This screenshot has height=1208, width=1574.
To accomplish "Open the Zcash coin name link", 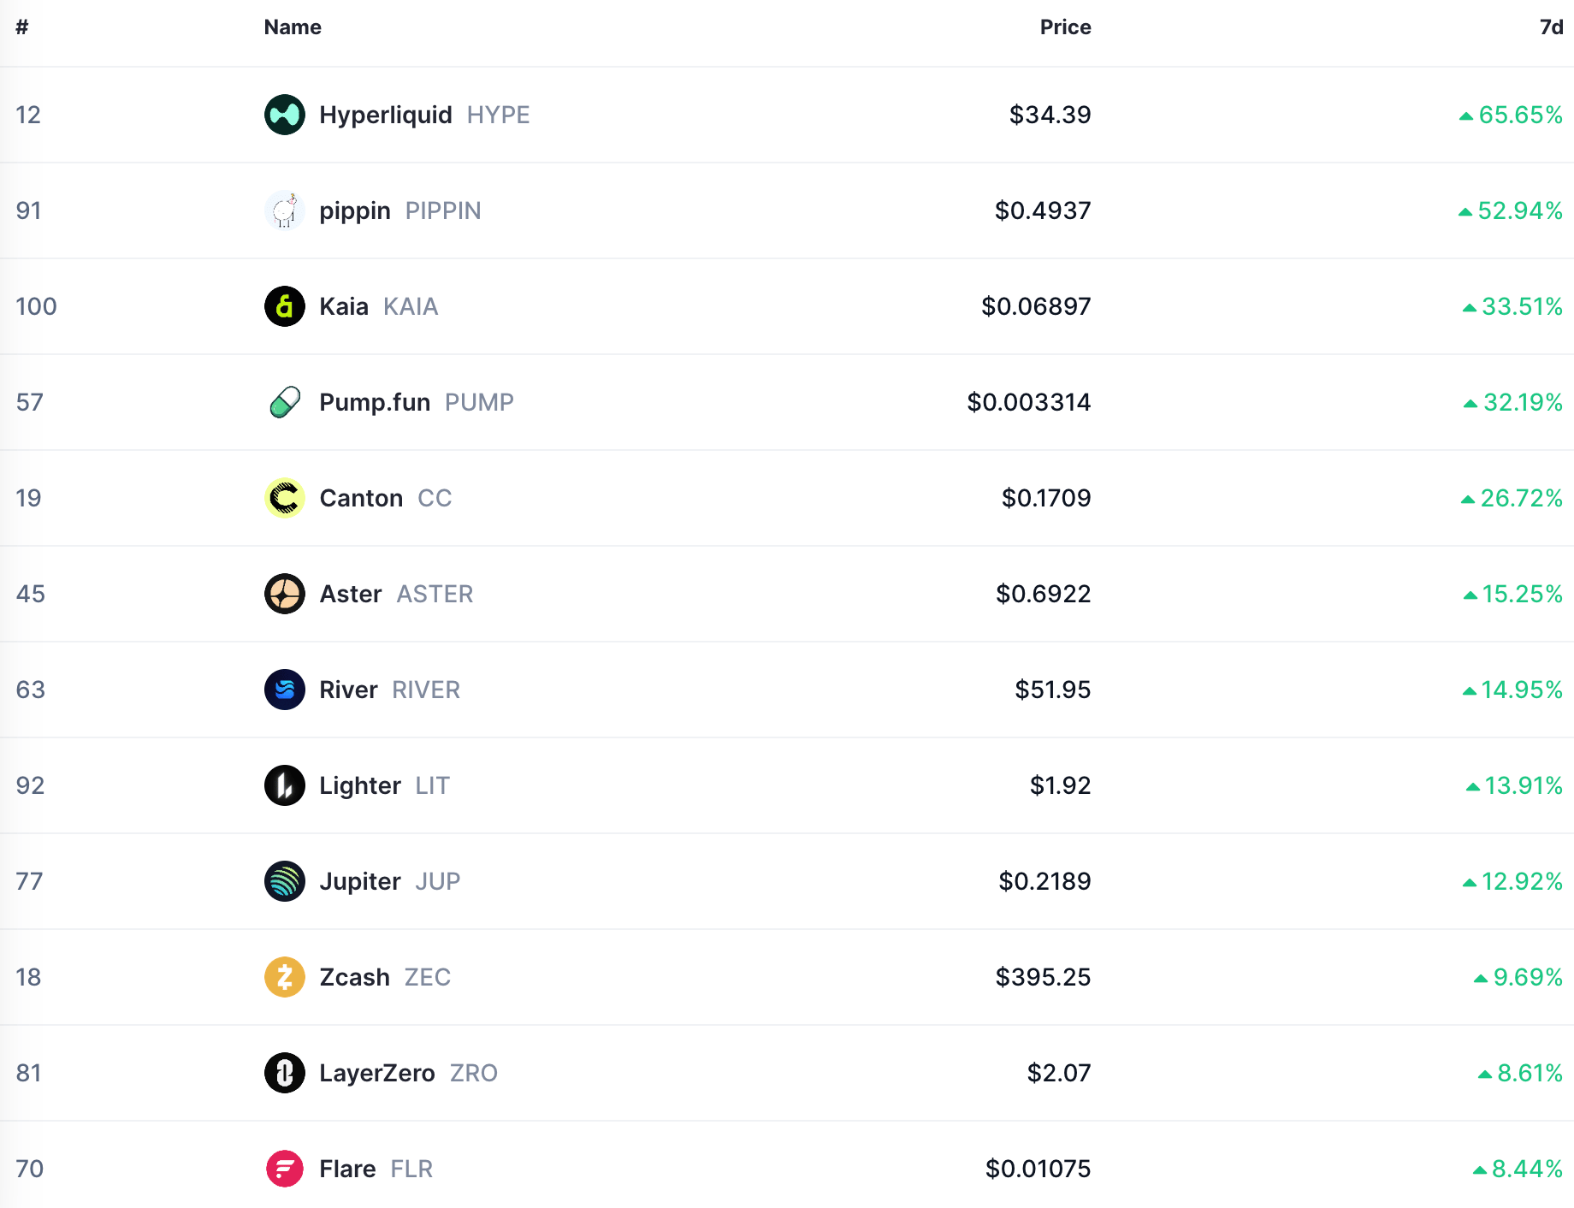I will pos(354,977).
